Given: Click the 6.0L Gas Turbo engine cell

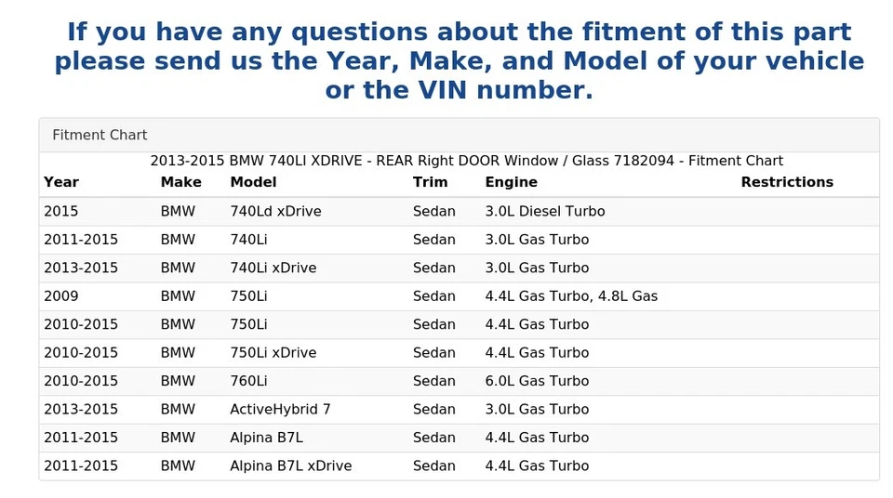Looking at the screenshot, I should (x=537, y=381).
